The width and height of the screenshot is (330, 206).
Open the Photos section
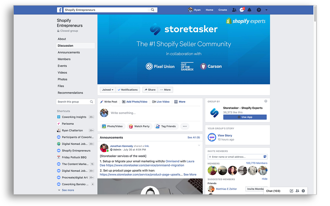(x=62, y=79)
